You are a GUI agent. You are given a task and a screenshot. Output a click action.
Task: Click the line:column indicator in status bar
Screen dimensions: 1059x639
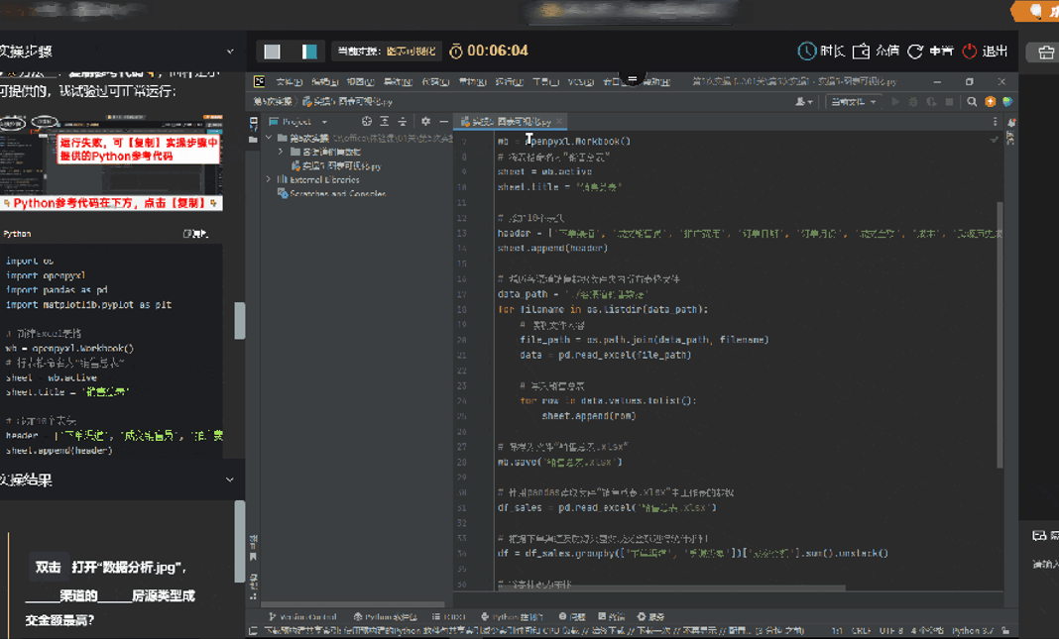click(837, 631)
